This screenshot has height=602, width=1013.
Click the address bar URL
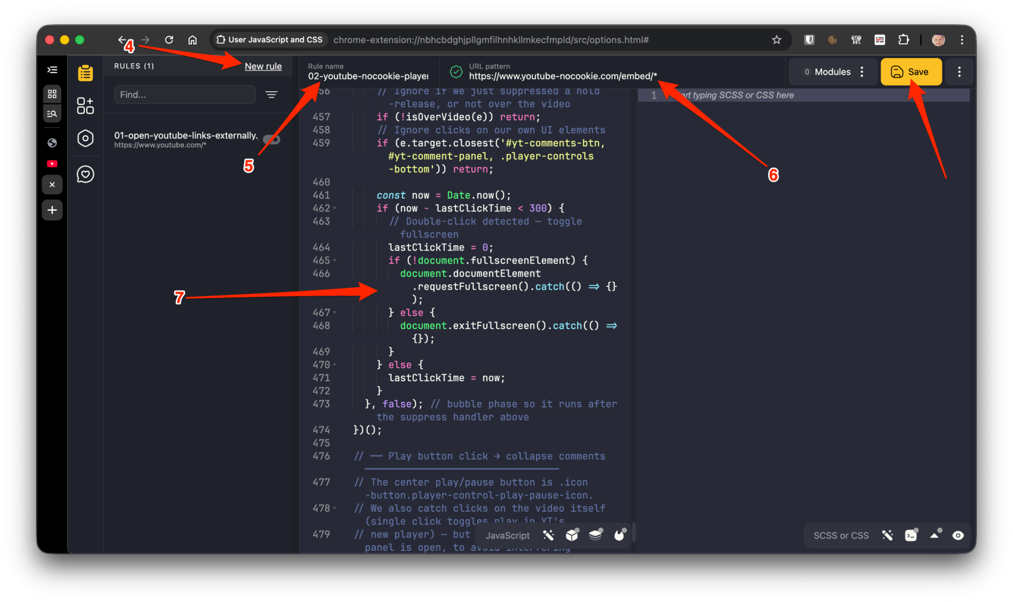(x=491, y=40)
